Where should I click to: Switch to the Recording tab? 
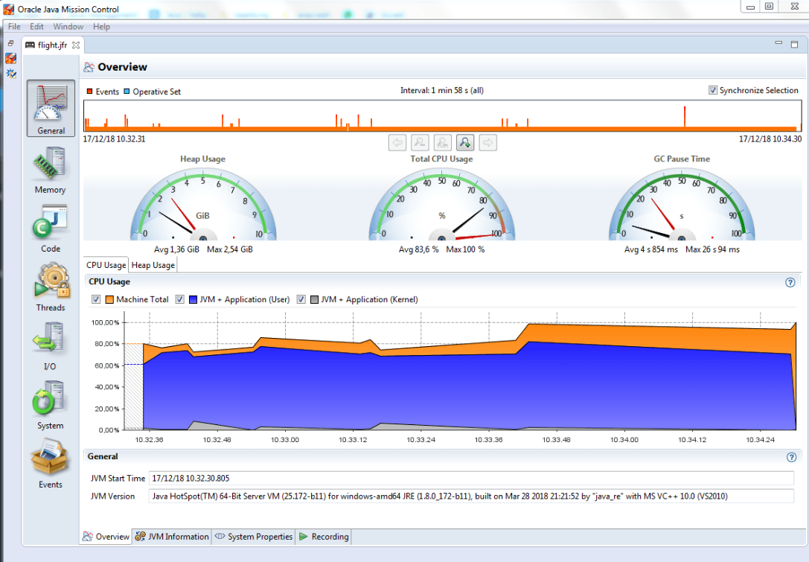point(324,537)
